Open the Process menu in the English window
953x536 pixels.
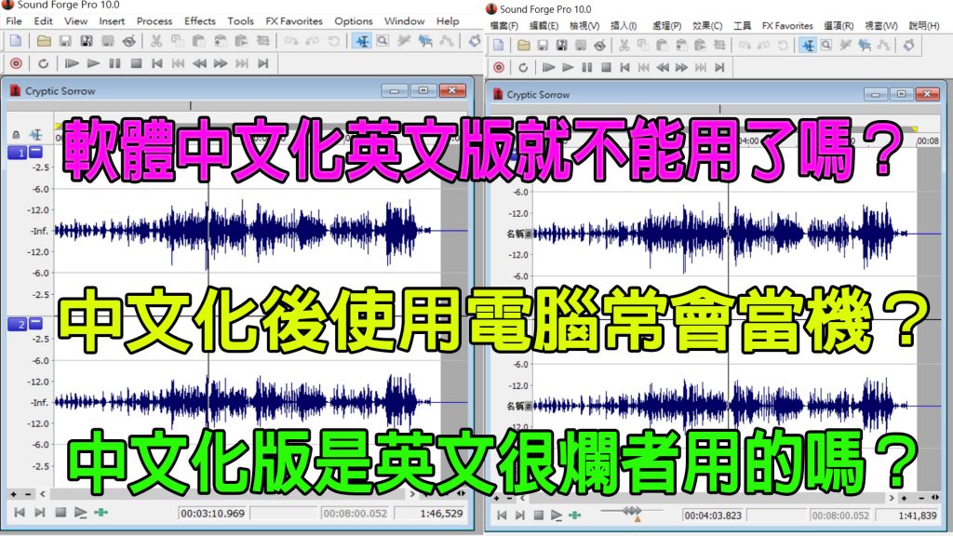tap(154, 20)
